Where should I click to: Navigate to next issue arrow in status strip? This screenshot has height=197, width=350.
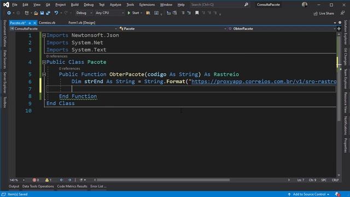69,180
